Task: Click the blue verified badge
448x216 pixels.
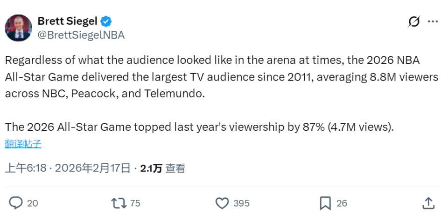Action: (x=106, y=21)
